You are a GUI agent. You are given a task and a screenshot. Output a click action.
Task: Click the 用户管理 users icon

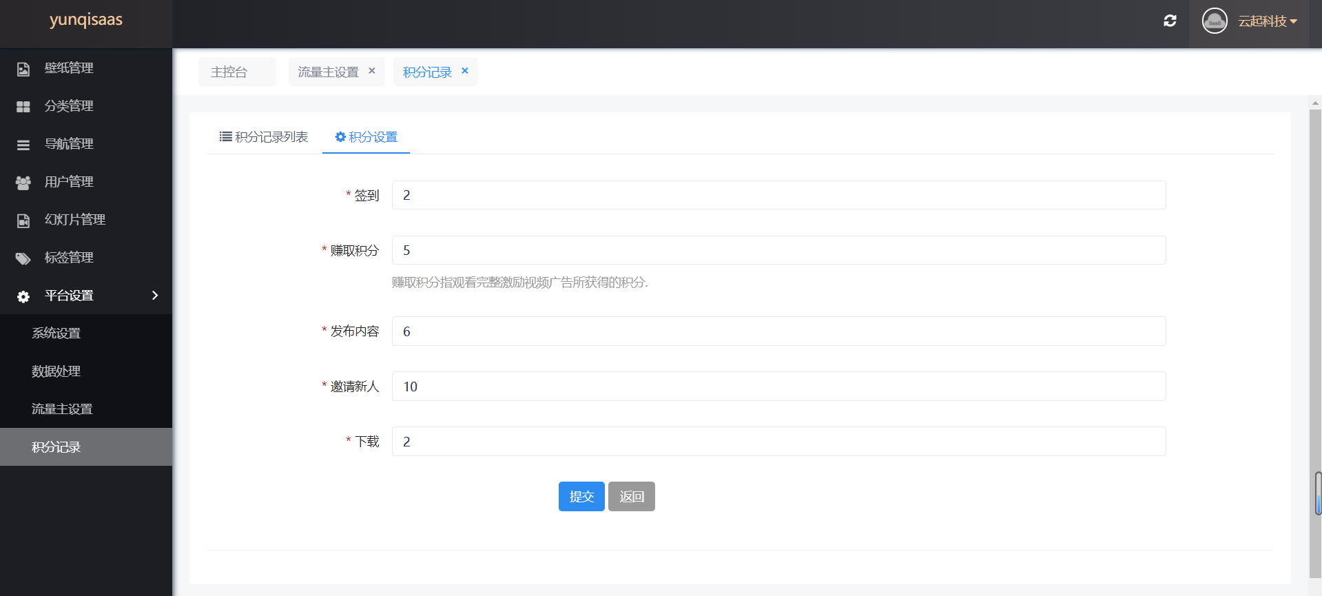(23, 183)
